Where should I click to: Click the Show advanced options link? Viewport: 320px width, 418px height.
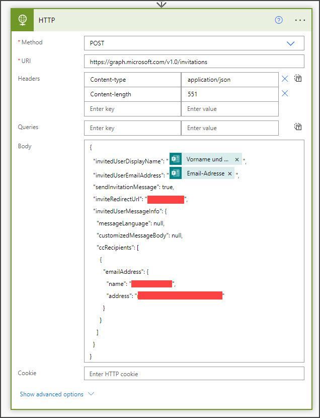point(52,394)
